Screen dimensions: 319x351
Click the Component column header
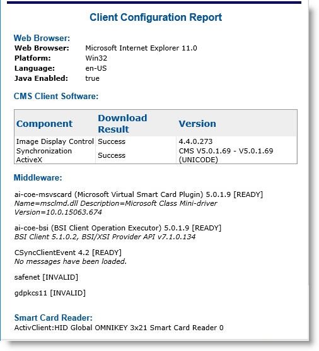(x=44, y=124)
